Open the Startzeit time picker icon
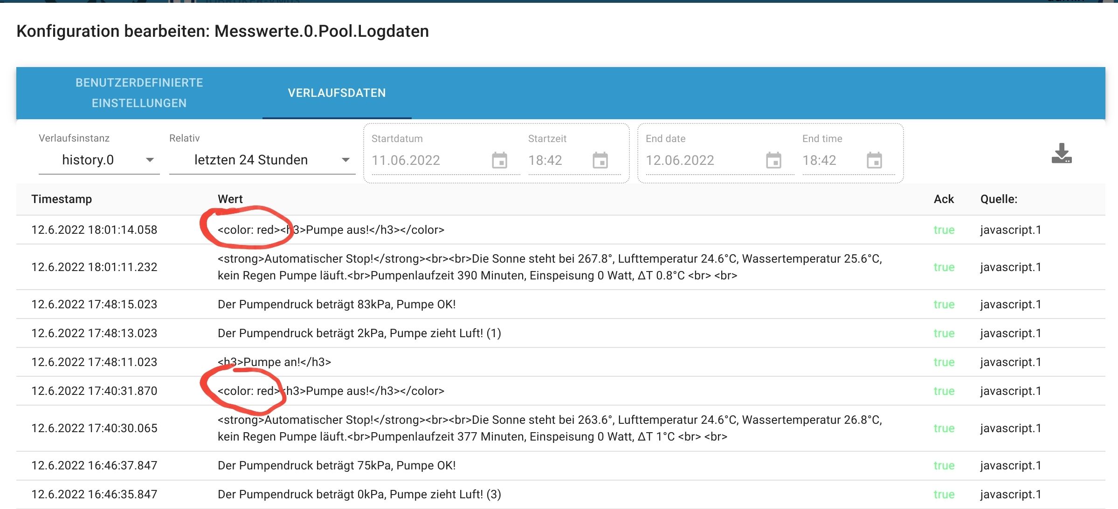Image resolution: width=1118 pixels, height=509 pixels. coord(600,161)
